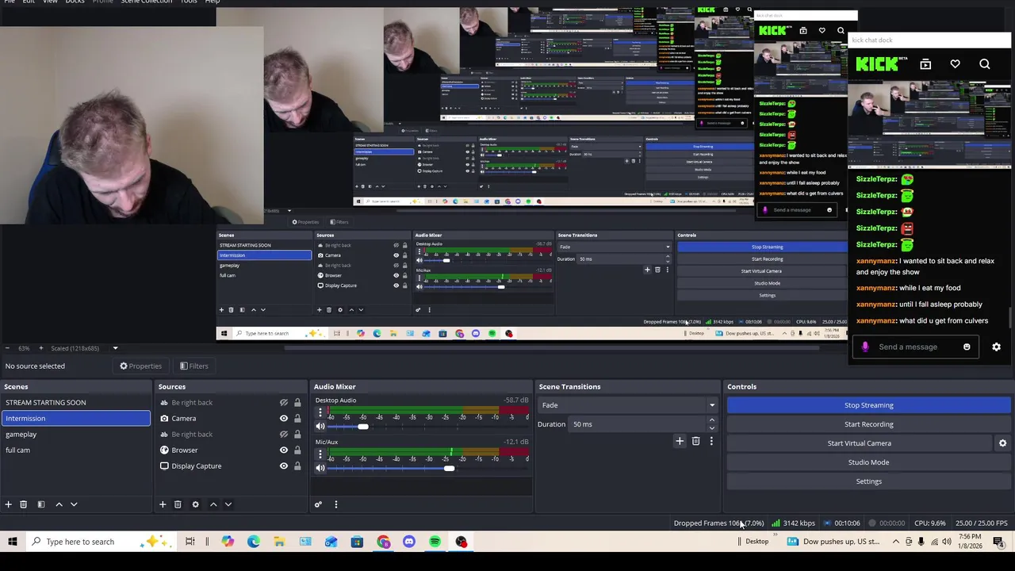Move scene up arrow in Scenes panel
Screen dimensions: 1015x571
[x=59, y=504]
